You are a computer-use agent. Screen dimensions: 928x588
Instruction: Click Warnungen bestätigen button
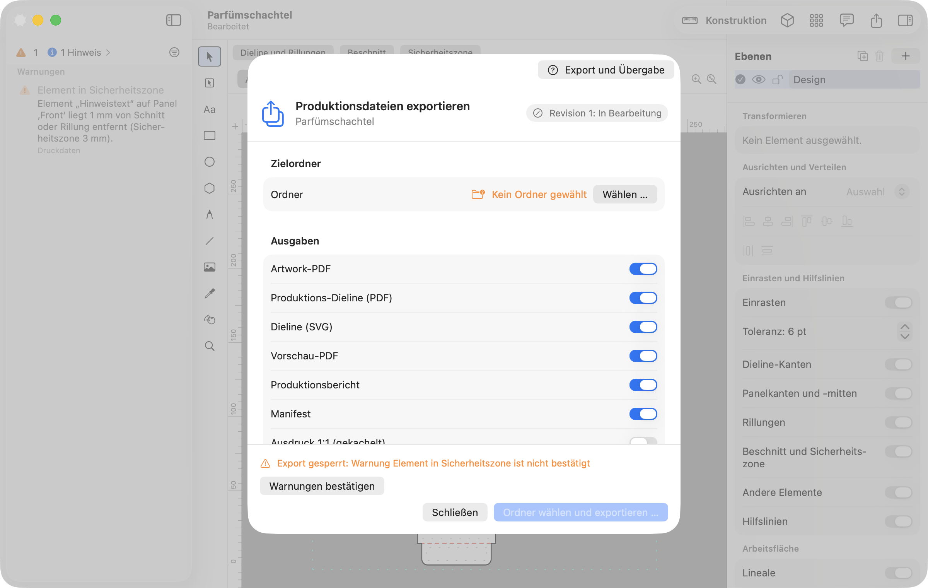[x=322, y=486]
